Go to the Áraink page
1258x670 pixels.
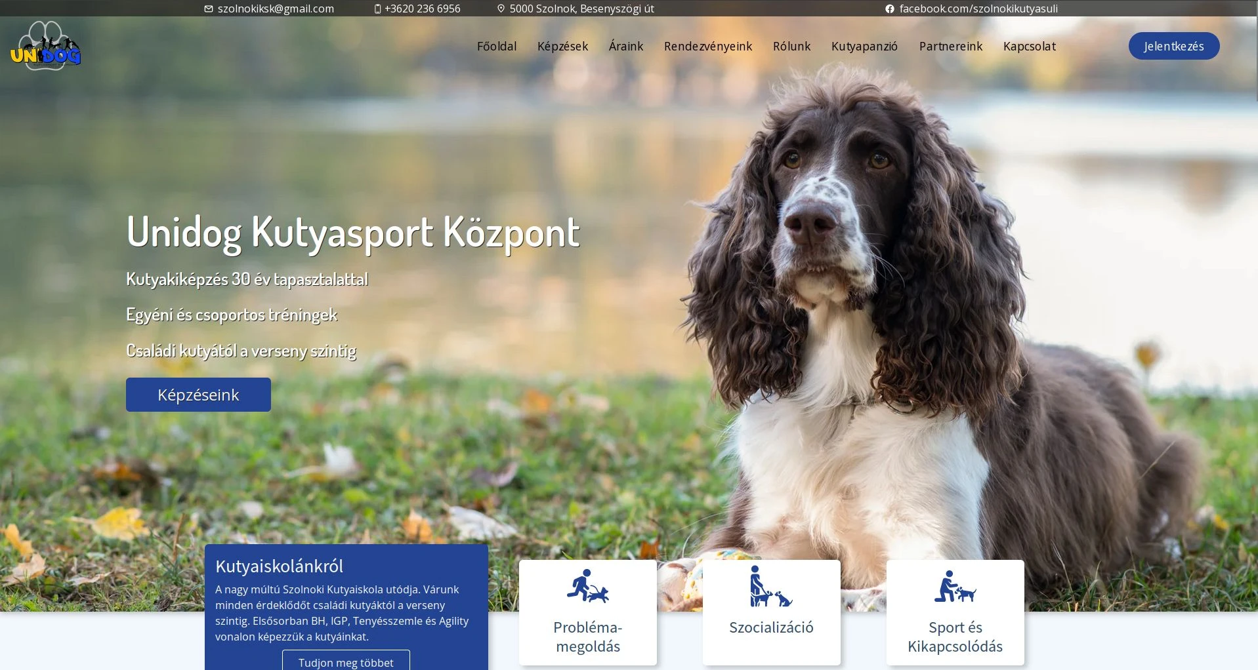point(625,47)
